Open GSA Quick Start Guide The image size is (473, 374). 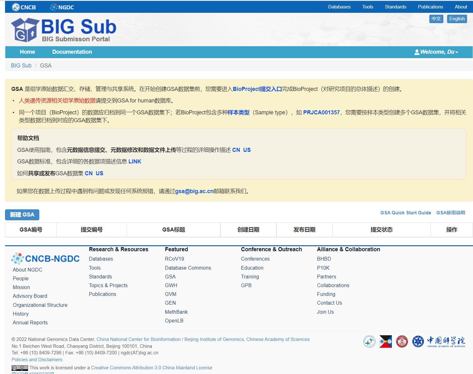406,213
